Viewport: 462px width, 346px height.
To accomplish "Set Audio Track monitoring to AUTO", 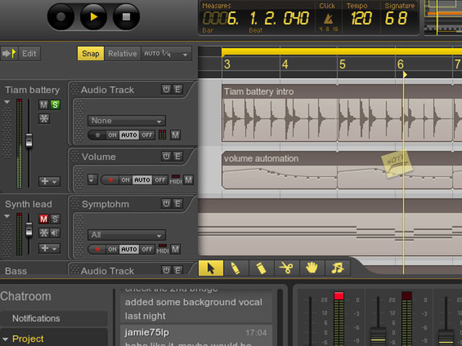I will [x=129, y=135].
